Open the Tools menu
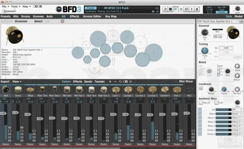244x149 pixels. (x=16, y=6)
